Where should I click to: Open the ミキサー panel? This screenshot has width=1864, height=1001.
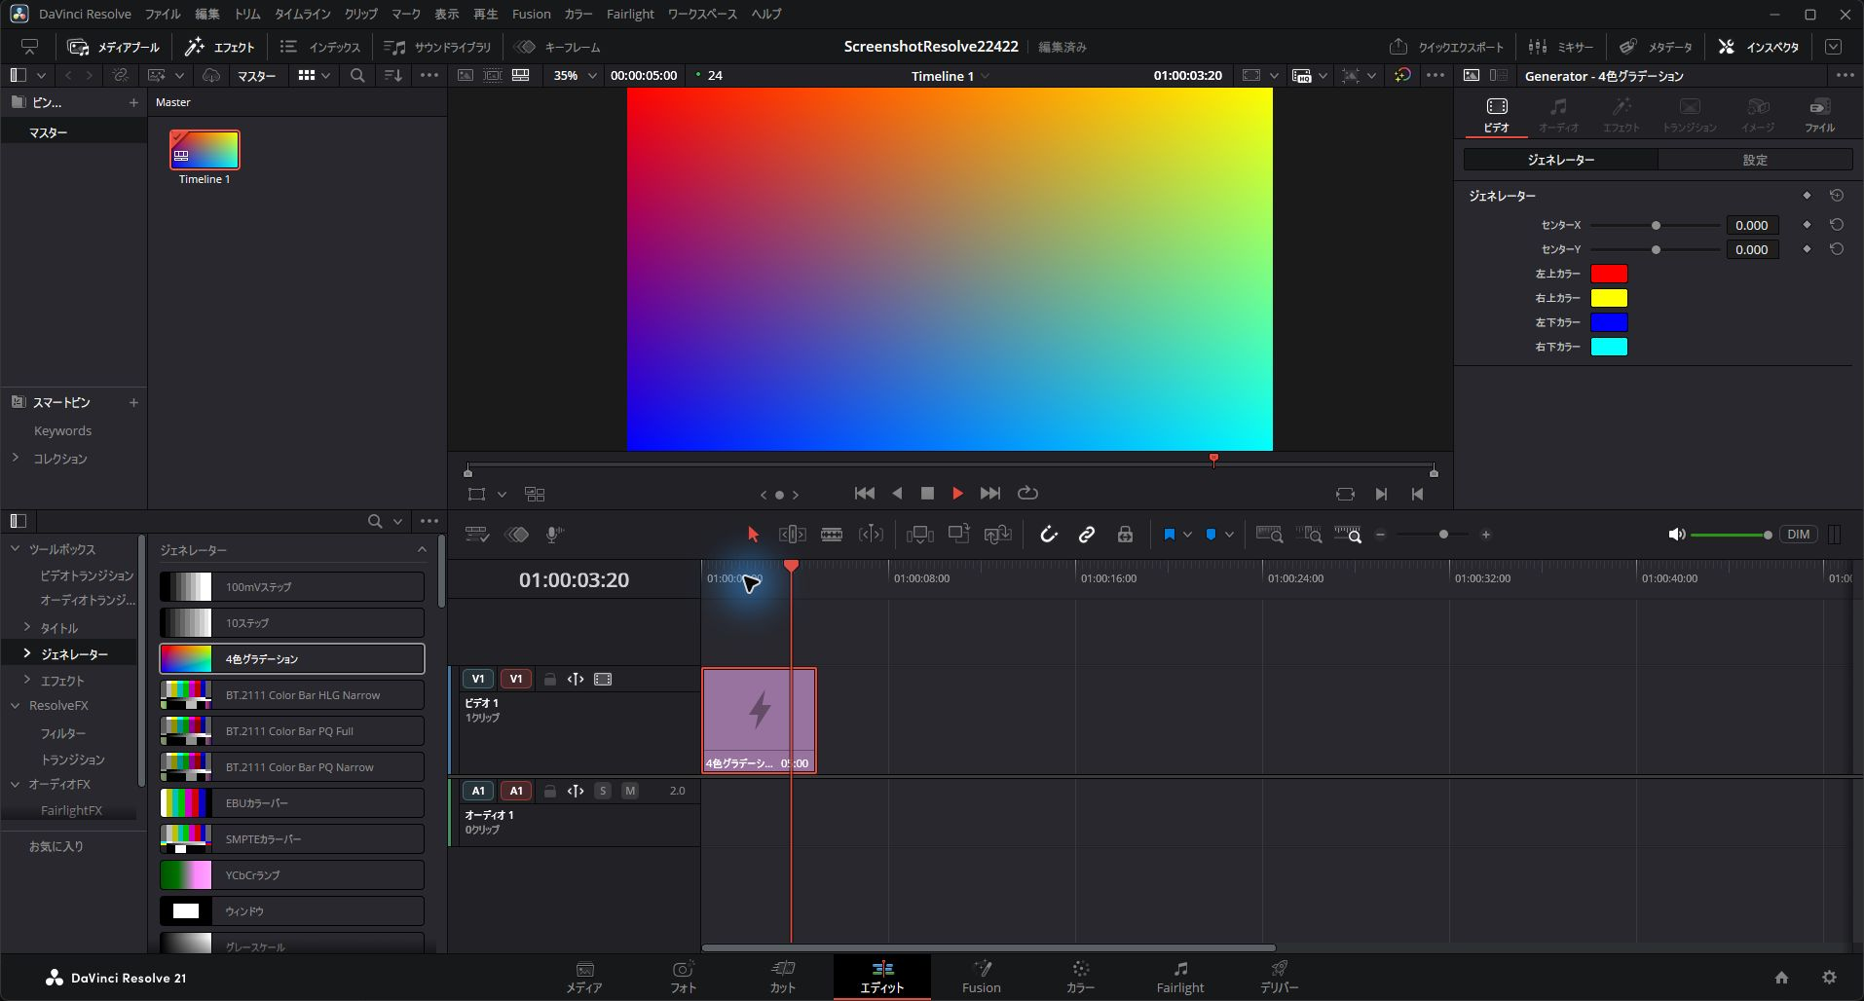pyautogui.click(x=1561, y=47)
